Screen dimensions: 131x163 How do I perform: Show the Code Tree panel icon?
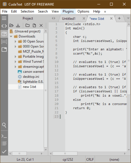4,26
